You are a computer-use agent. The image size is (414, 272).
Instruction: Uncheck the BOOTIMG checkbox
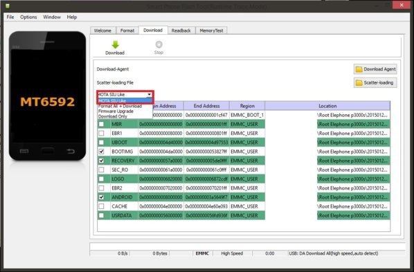pos(101,152)
